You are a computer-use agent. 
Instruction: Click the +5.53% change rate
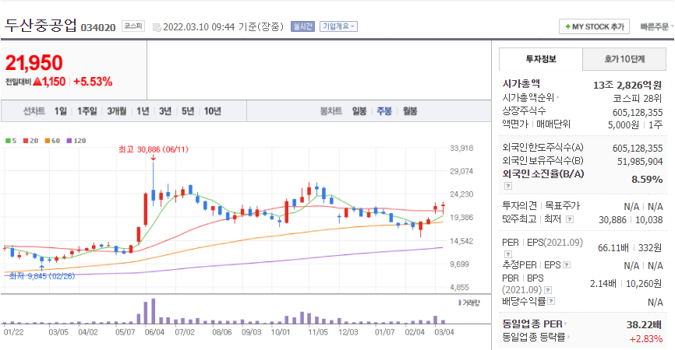pyautogui.click(x=93, y=82)
